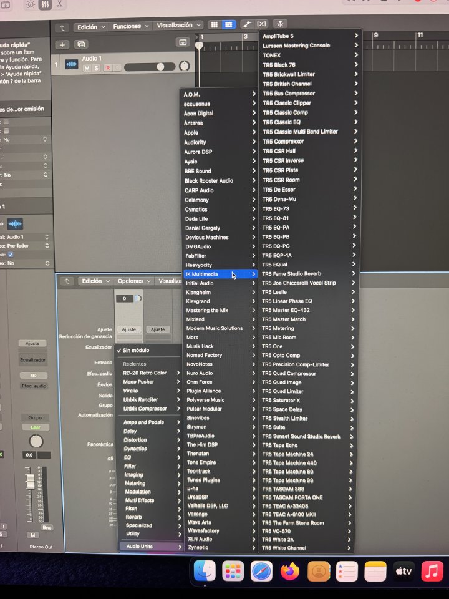The image size is (449, 599).
Task: Open the Visualización dropdown menu
Action: (x=178, y=25)
